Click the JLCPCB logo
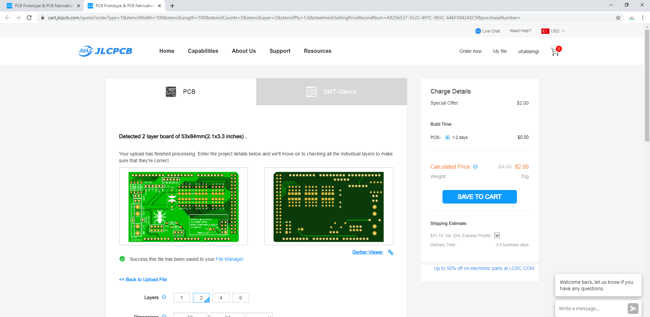The image size is (650, 317). pyautogui.click(x=105, y=51)
